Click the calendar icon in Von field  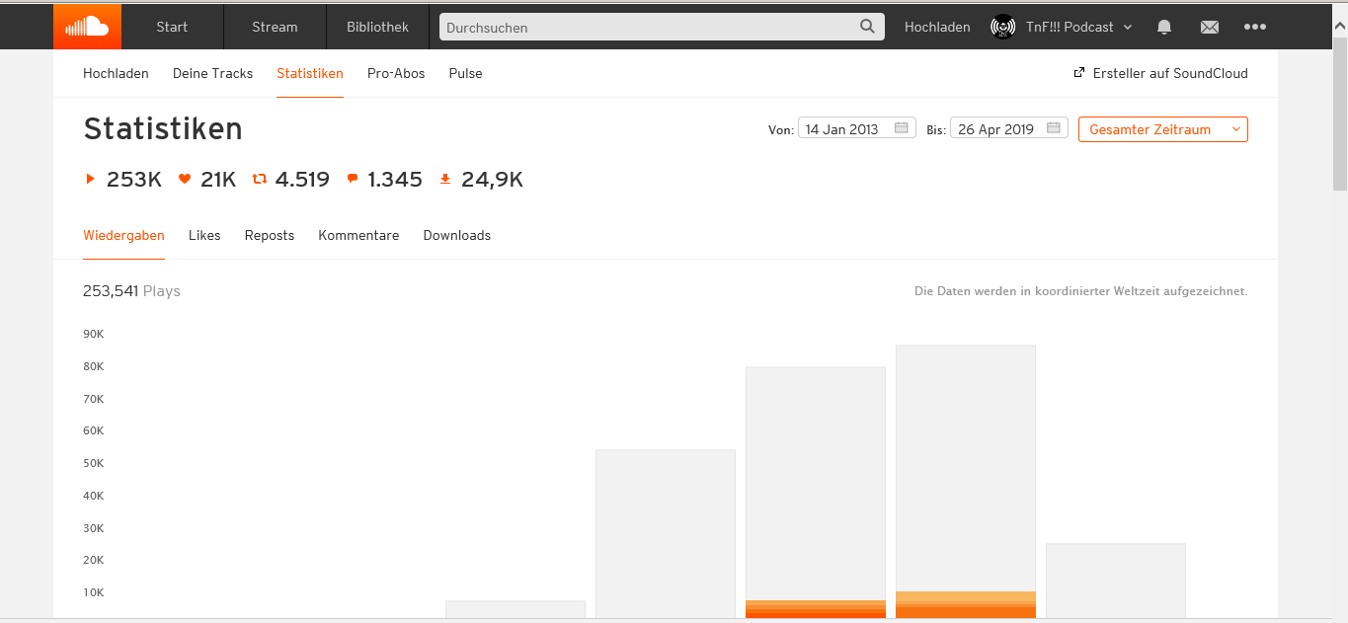[x=902, y=128]
